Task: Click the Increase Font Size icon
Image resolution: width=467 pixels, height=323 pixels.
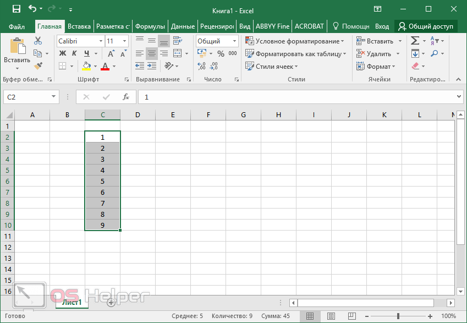Action: 111,54
